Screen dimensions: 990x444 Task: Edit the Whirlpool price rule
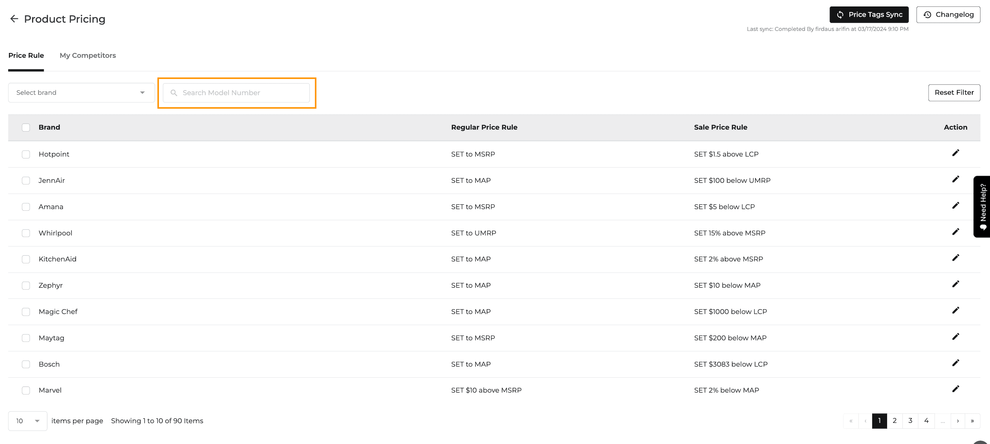[955, 232]
